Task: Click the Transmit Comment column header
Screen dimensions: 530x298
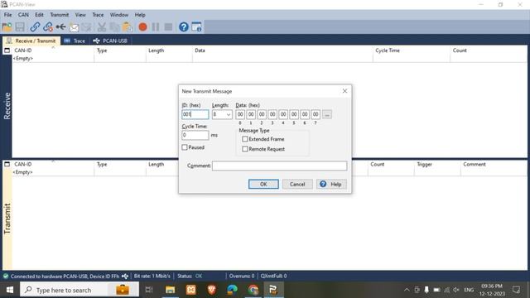Action: (x=475, y=164)
